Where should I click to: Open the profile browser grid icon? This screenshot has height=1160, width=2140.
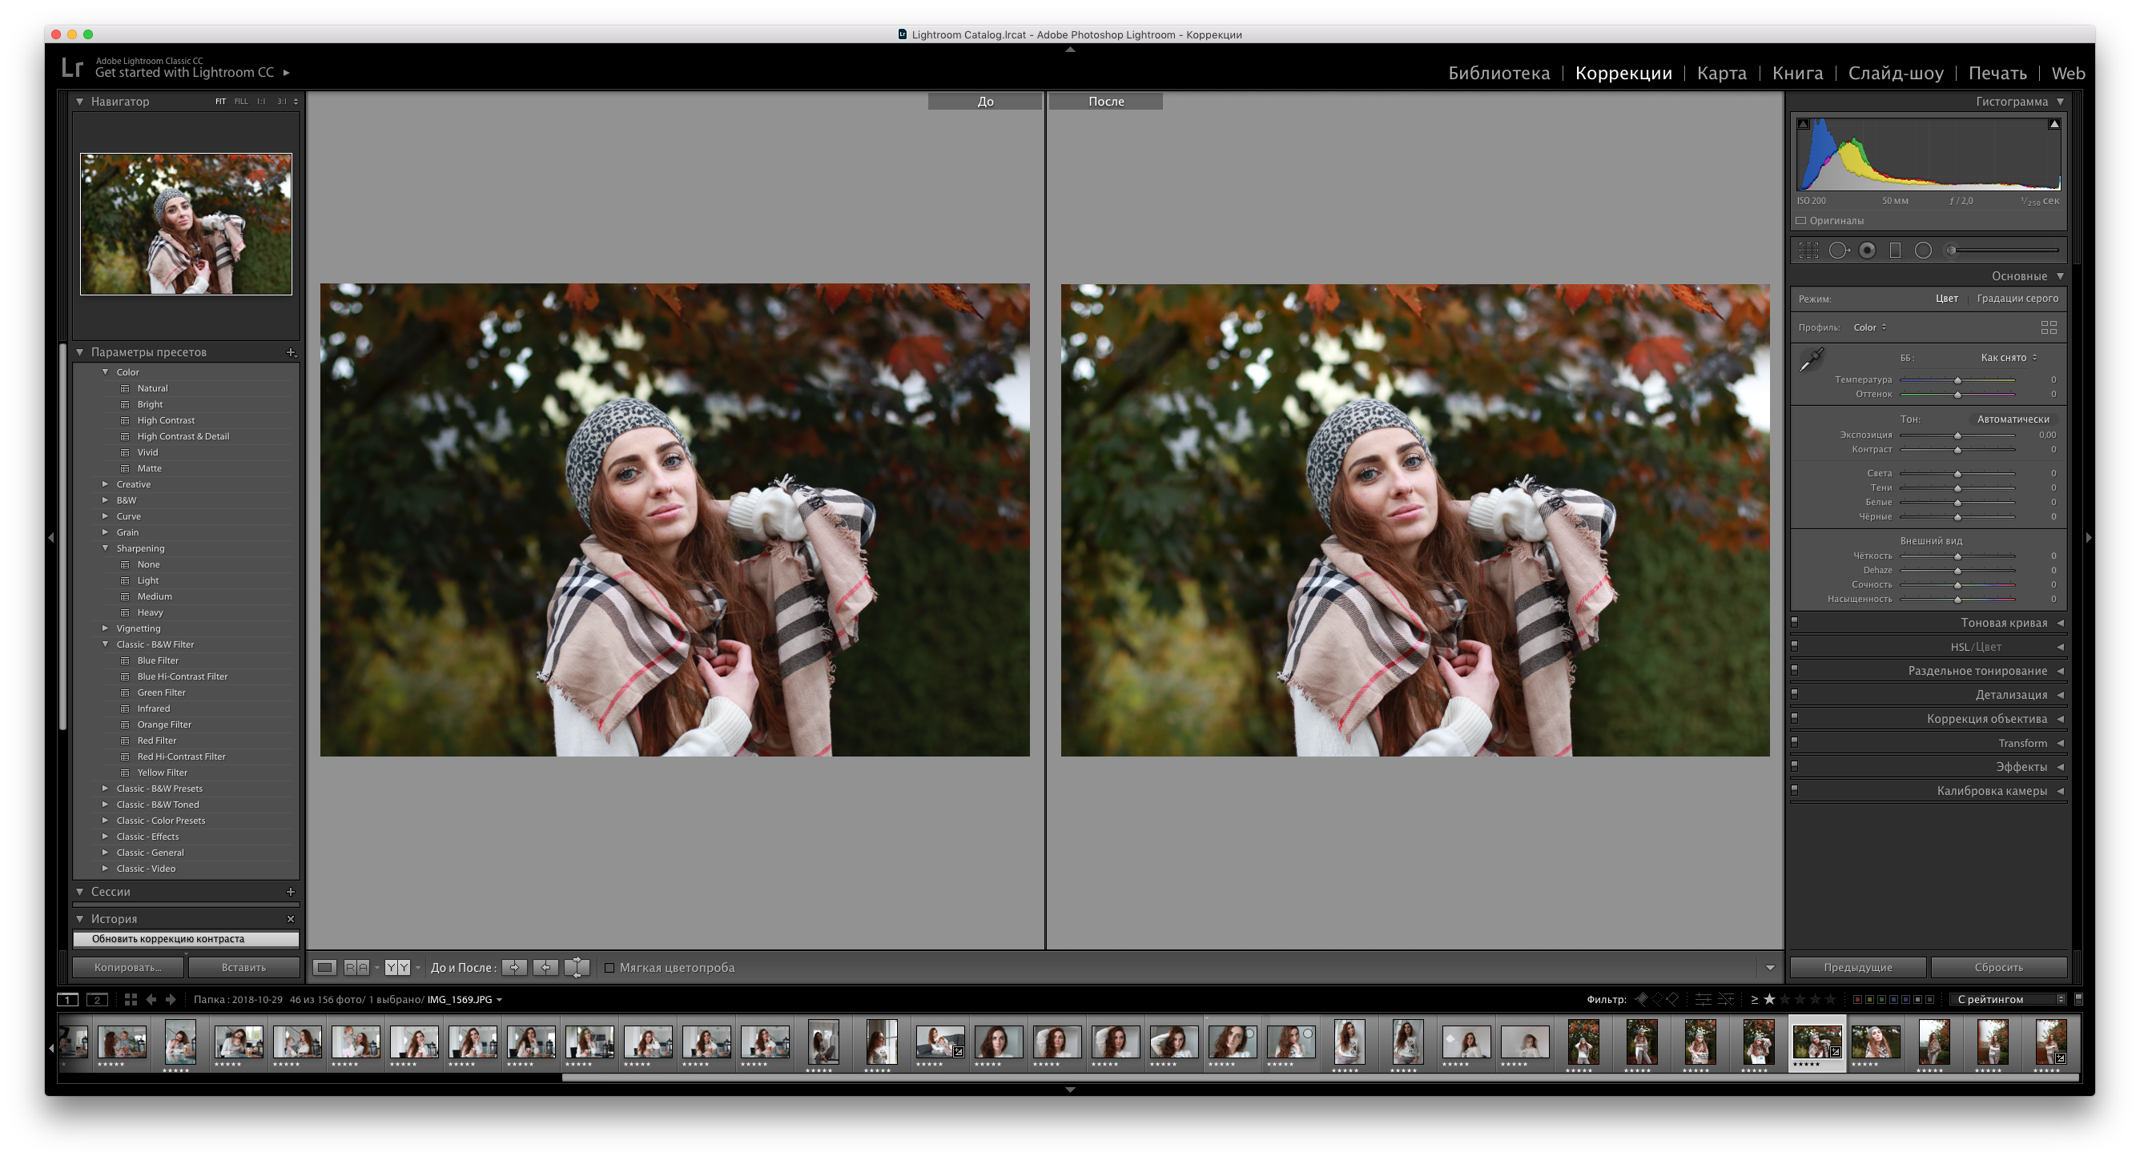pyautogui.click(x=2049, y=327)
